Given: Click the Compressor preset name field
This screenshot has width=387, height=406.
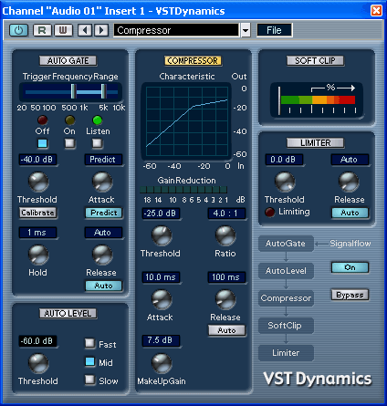Looking at the screenshot, I should click(176, 30).
